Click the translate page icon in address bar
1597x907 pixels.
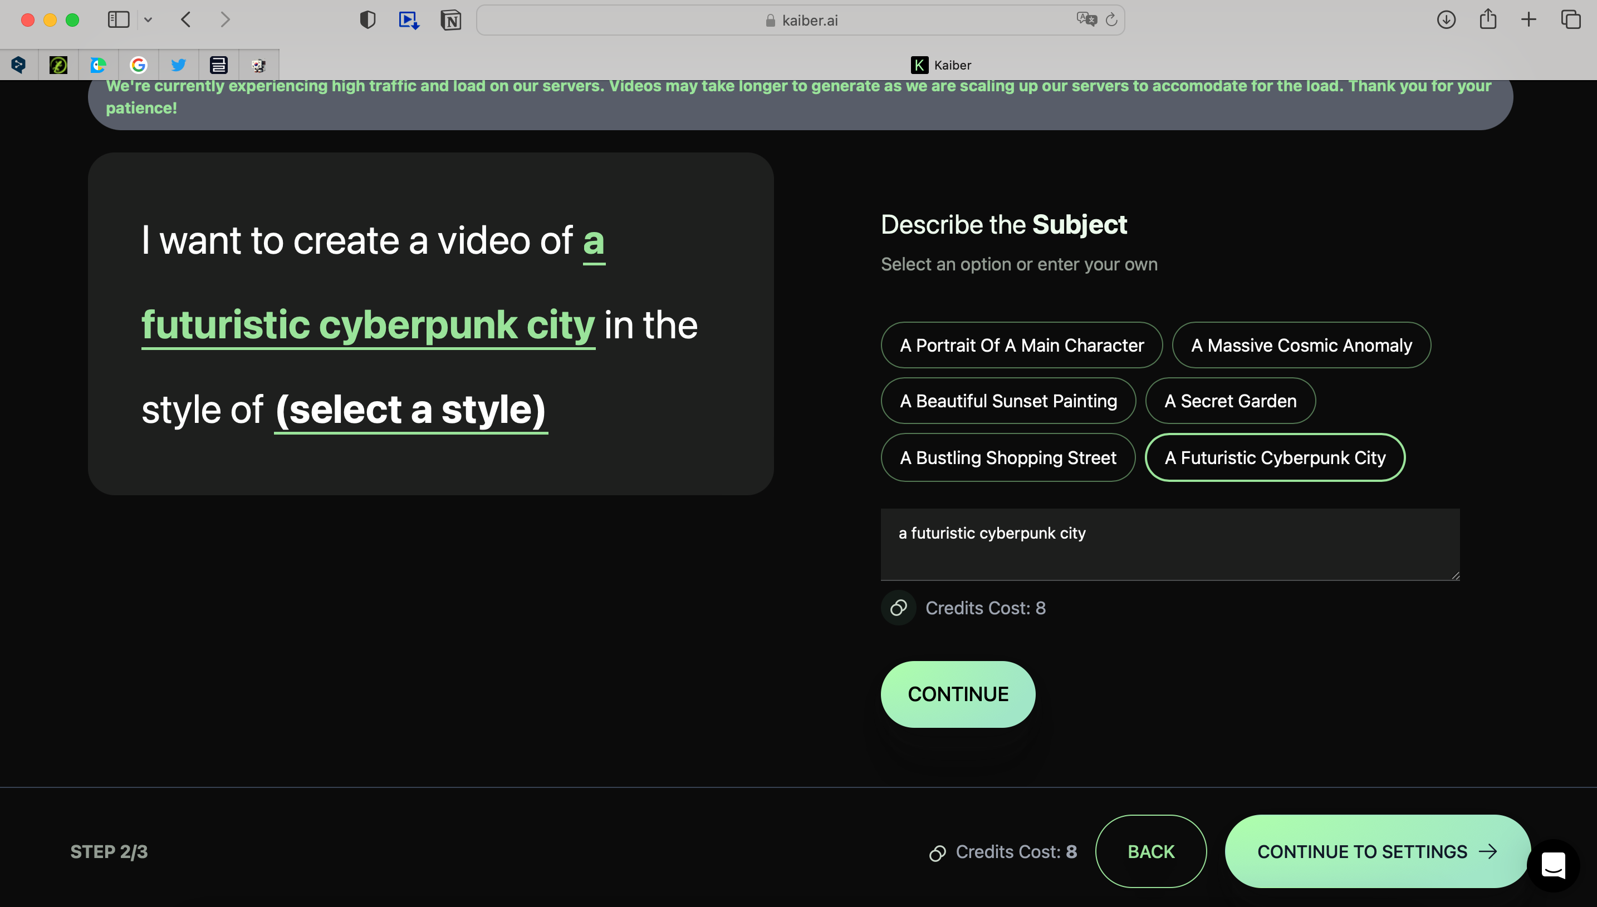pos(1086,19)
